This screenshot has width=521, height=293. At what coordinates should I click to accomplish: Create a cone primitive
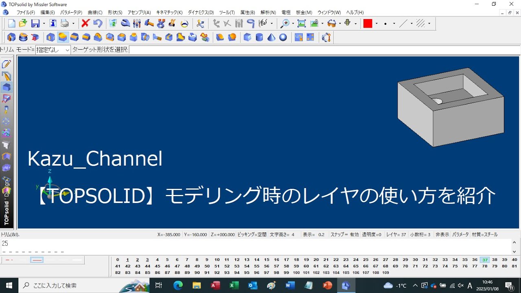[x=271, y=37]
